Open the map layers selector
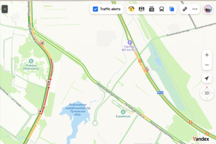Screen dimensions: 216x144 (172, 9)
